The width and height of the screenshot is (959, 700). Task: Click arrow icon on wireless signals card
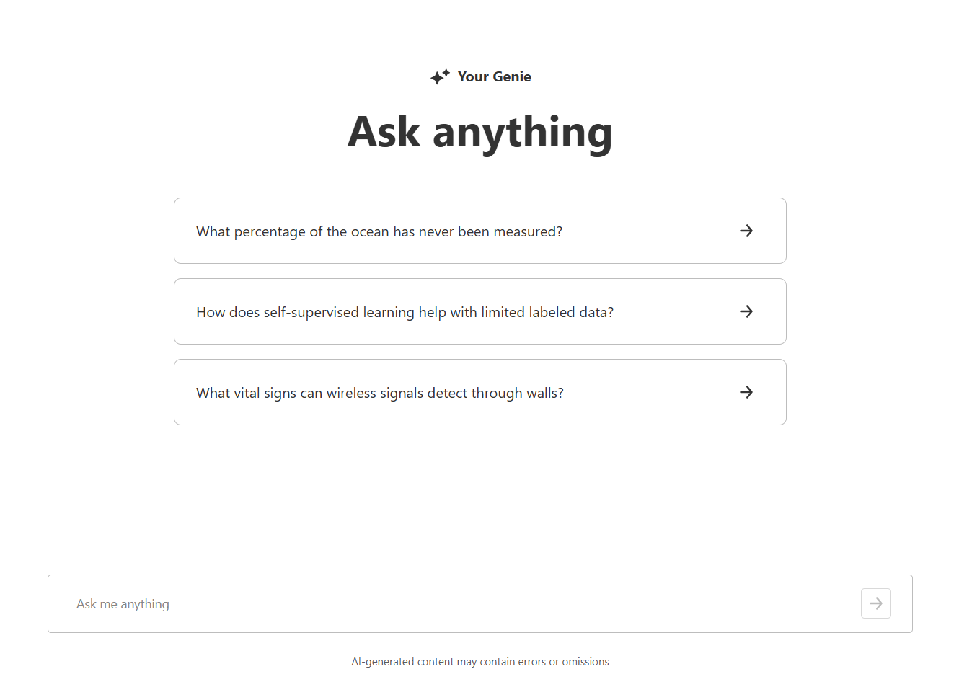point(746,392)
